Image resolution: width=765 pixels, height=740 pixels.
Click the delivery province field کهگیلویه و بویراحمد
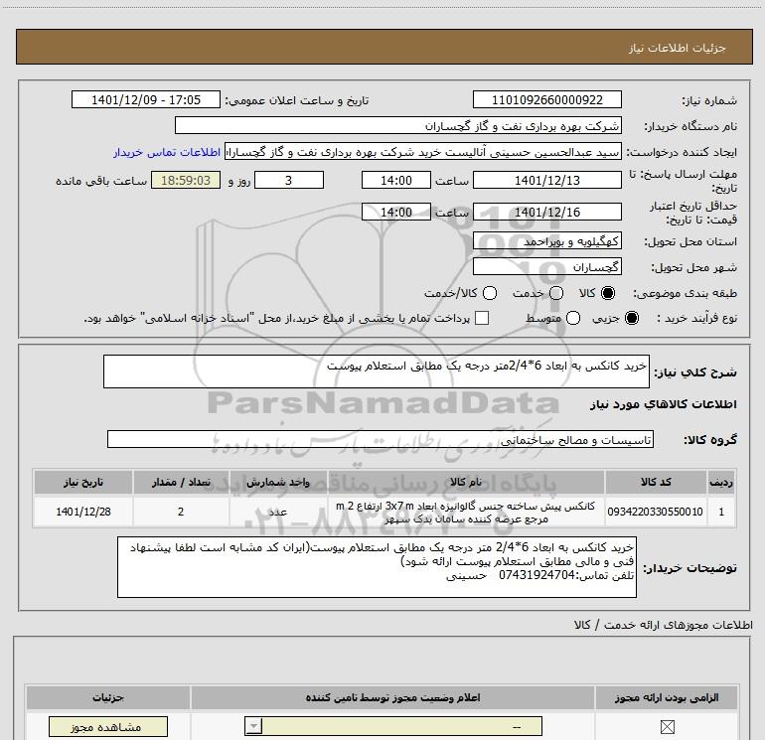[x=546, y=241]
